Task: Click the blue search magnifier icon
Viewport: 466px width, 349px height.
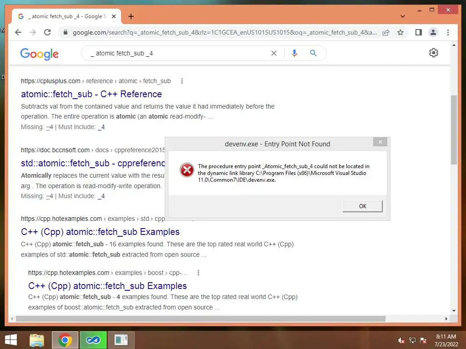Action: coord(313,53)
